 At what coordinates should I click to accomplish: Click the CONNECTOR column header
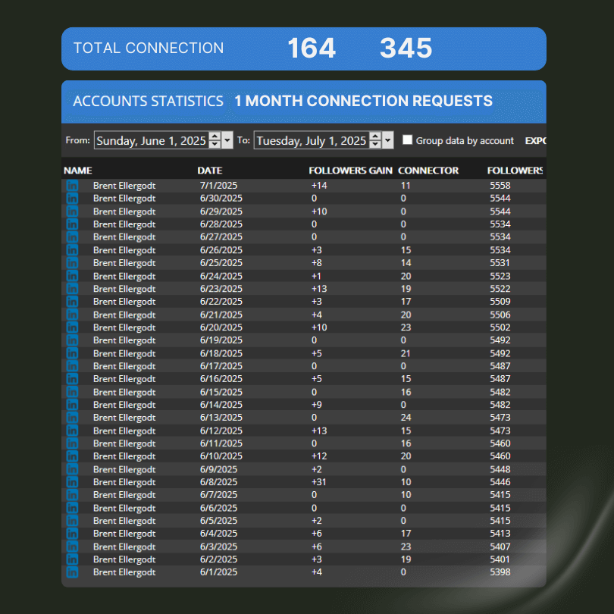pyautogui.click(x=428, y=171)
